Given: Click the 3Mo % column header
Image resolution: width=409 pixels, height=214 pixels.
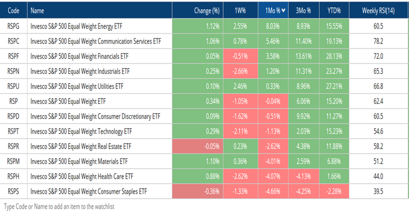Looking at the screenshot, I should tap(303, 11).
